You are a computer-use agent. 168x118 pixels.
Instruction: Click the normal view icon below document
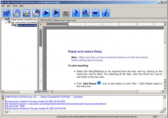click(40, 91)
